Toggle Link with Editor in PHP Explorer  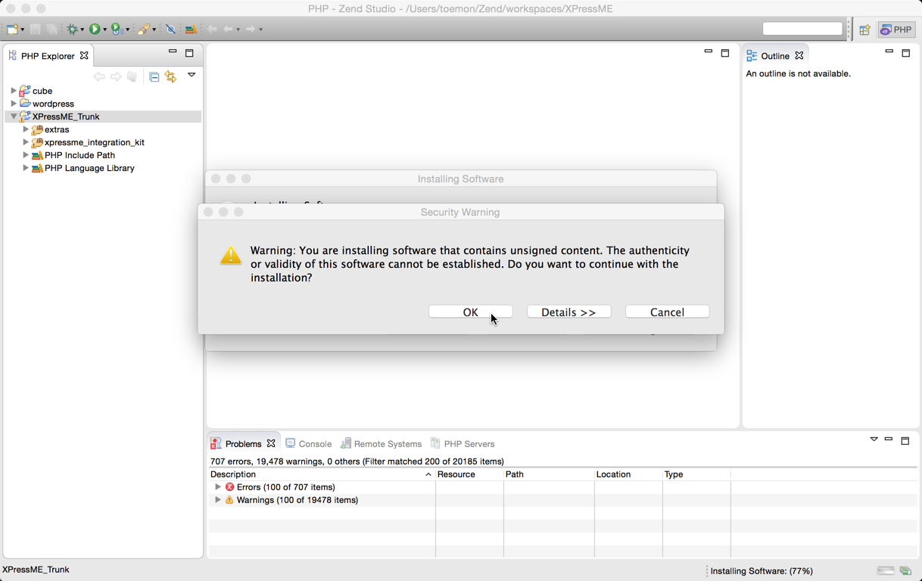170,76
